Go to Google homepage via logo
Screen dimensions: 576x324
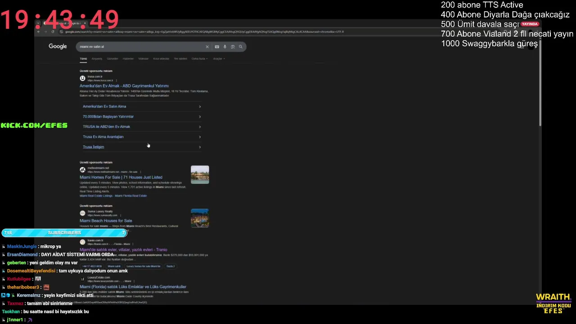click(58, 46)
